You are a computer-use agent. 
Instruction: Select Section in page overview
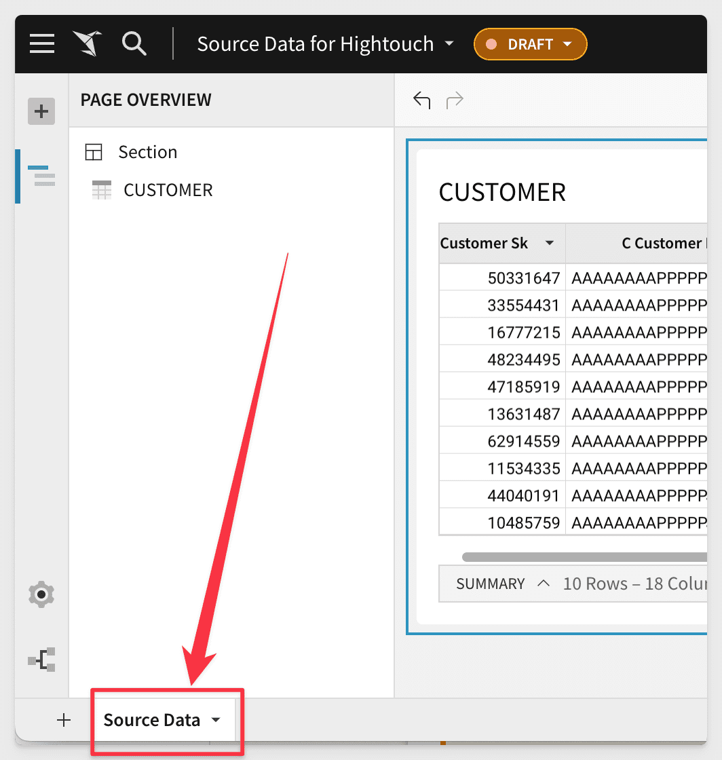(x=147, y=152)
